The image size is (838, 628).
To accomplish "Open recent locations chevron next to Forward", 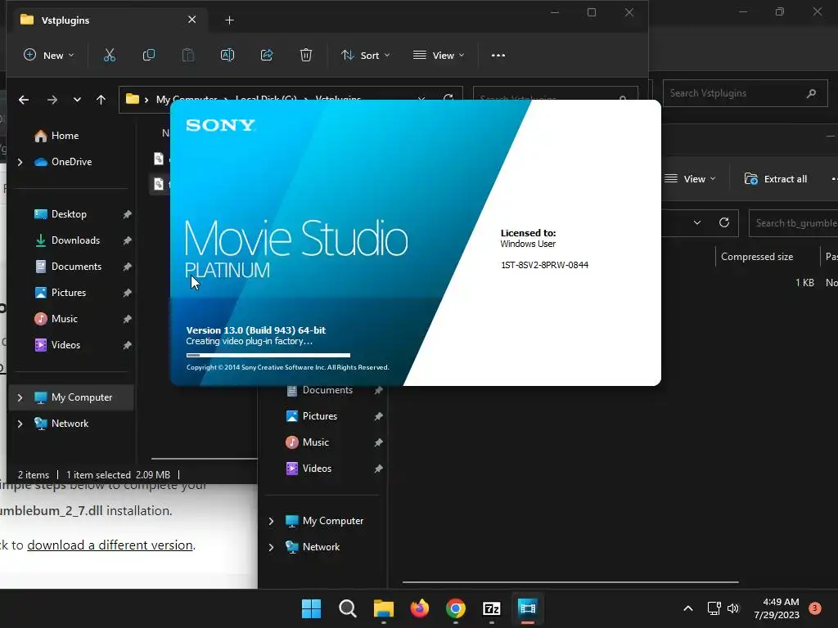I will (77, 100).
